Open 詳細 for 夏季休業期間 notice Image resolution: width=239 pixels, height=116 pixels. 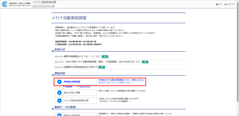(x=105, y=57)
